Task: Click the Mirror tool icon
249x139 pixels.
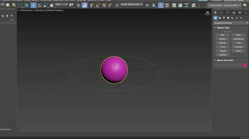Action: [x=147, y=5]
